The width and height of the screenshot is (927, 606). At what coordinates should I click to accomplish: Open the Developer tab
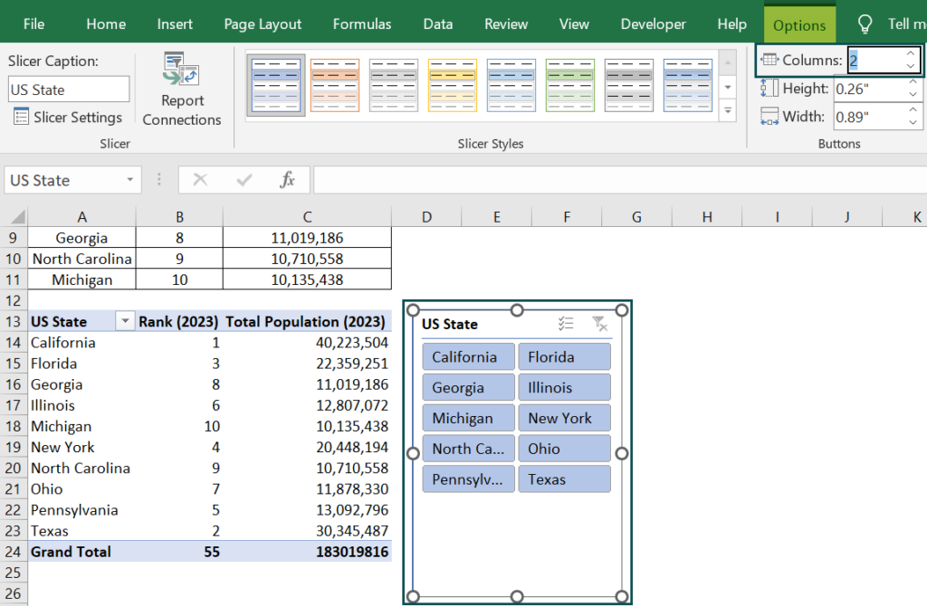point(653,24)
